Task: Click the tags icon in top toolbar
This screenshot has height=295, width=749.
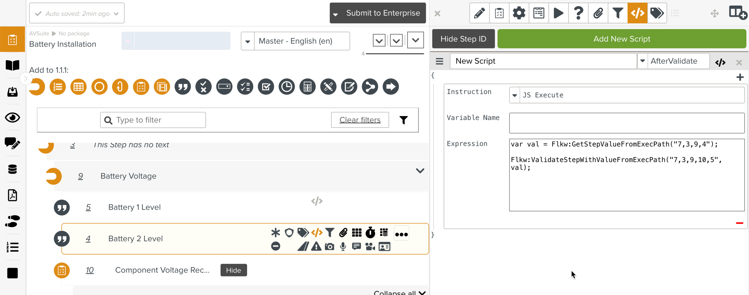Action: tap(657, 13)
